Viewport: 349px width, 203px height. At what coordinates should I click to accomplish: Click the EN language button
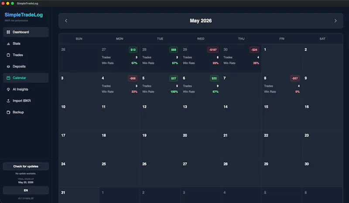(x=26, y=190)
